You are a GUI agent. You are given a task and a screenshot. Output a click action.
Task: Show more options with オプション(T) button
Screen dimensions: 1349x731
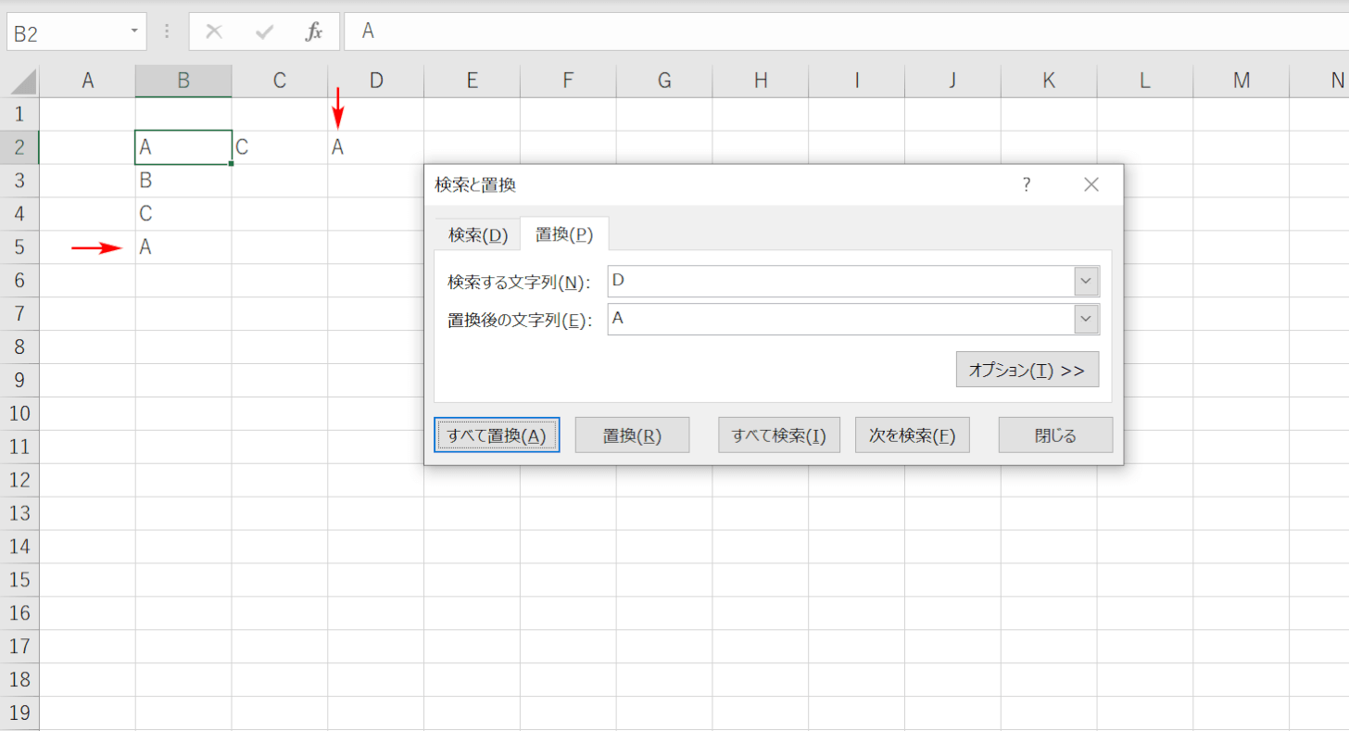(x=1027, y=370)
